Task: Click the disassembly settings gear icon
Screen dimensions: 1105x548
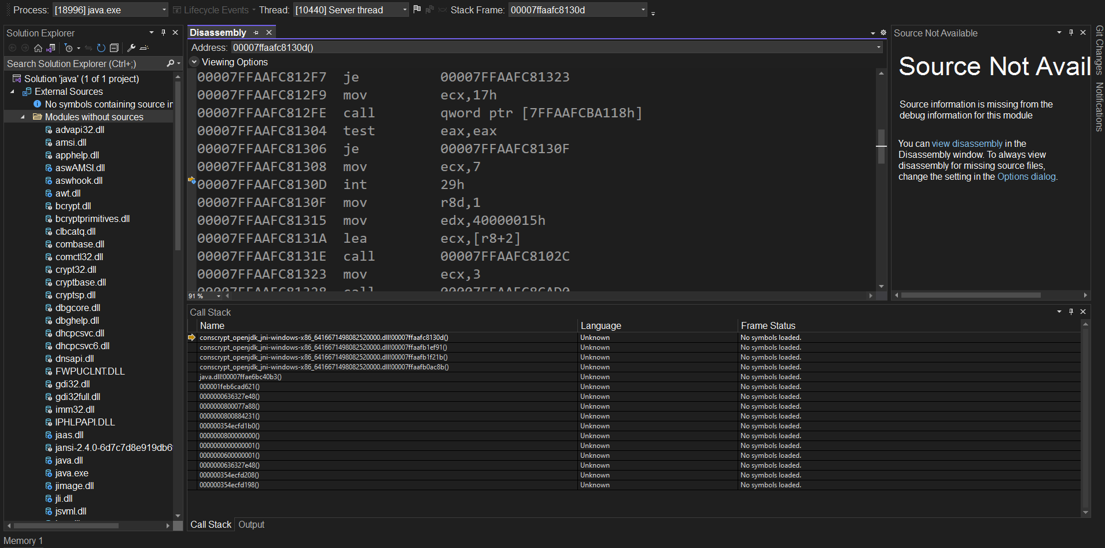Action: pyautogui.click(x=883, y=33)
